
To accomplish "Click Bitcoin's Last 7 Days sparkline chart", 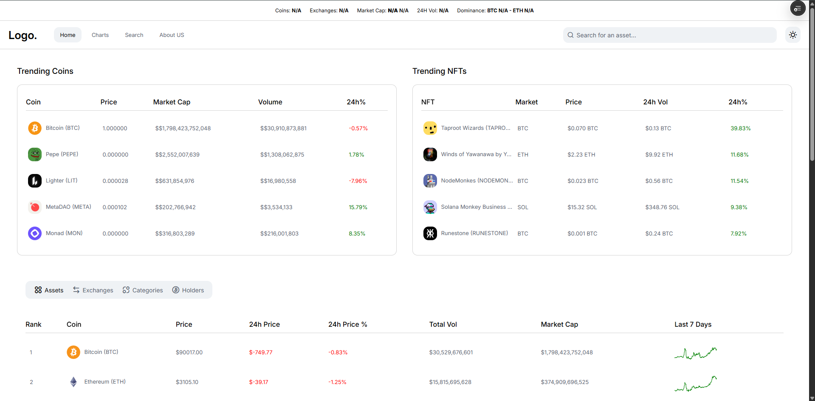I will coord(695,353).
